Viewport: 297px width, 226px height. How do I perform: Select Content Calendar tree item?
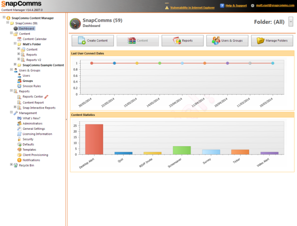tap(35, 39)
